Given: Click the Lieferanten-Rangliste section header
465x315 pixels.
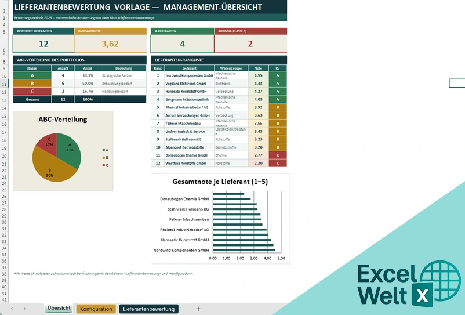Looking at the screenshot, I should tap(219, 60).
